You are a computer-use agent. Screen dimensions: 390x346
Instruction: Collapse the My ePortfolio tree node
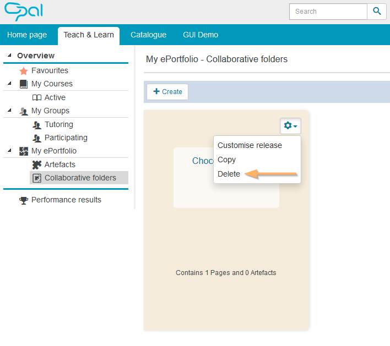click(x=9, y=151)
